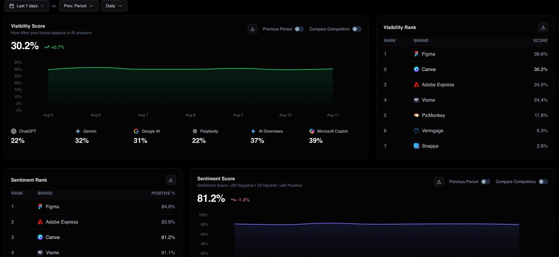Click the AI Overviews icon
Image resolution: width=559 pixels, height=257 pixels.
point(254,131)
